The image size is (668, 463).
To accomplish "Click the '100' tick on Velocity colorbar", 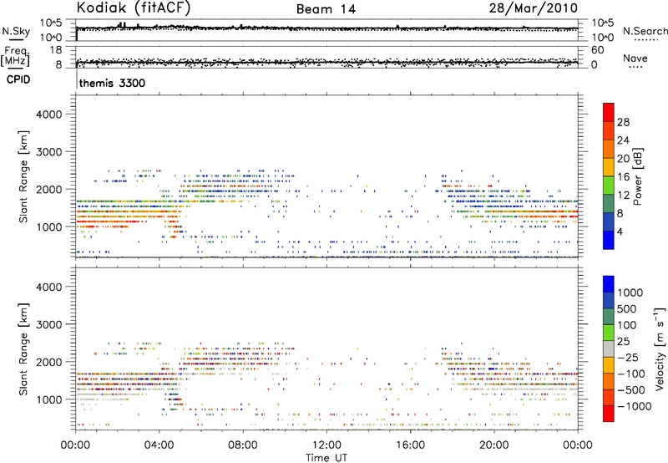I will click(x=627, y=325).
